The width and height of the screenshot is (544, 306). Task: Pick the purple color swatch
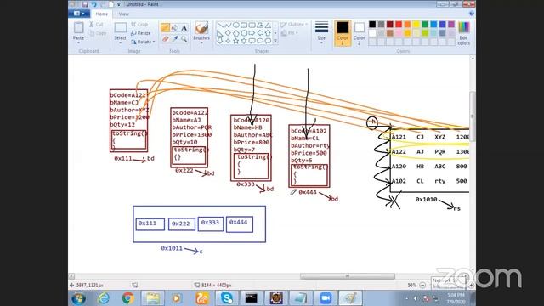[451, 25]
